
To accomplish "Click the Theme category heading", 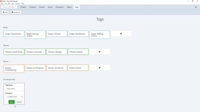I will [x=6, y=45].
